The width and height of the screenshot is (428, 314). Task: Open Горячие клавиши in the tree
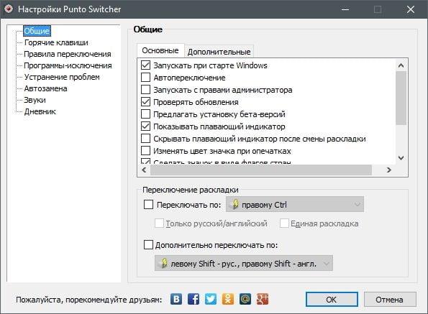click(x=56, y=42)
